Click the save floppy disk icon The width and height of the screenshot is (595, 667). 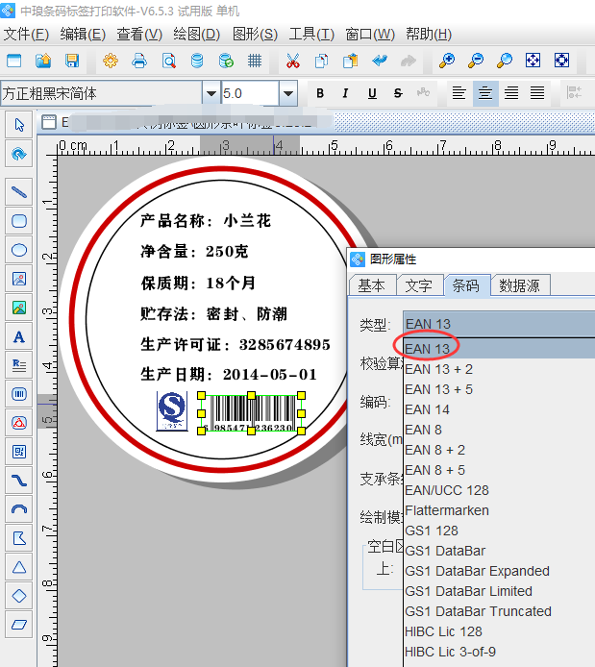pos(72,61)
